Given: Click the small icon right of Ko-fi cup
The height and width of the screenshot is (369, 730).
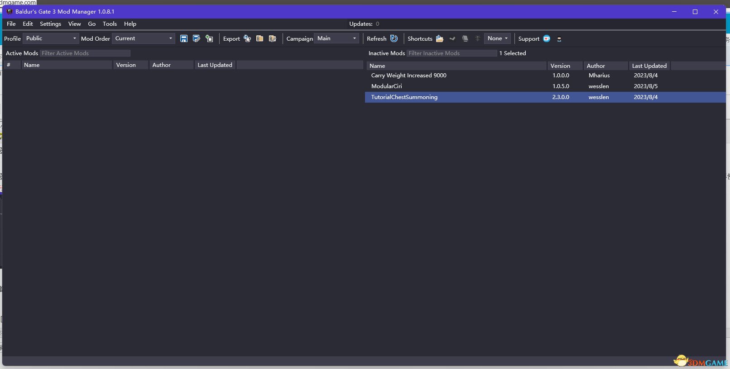Looking at the screenshot, I should [x=559, y=39].
